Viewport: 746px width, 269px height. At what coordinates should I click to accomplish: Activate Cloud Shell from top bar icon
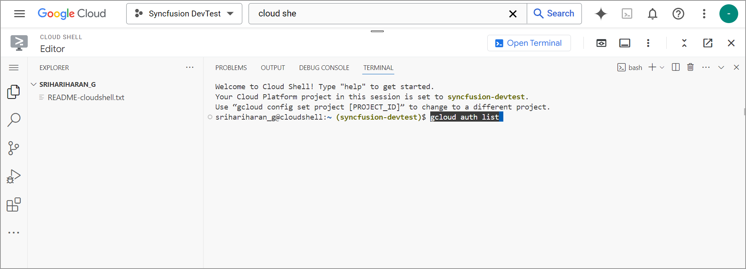pyautogui.click(x=627, y=14)
